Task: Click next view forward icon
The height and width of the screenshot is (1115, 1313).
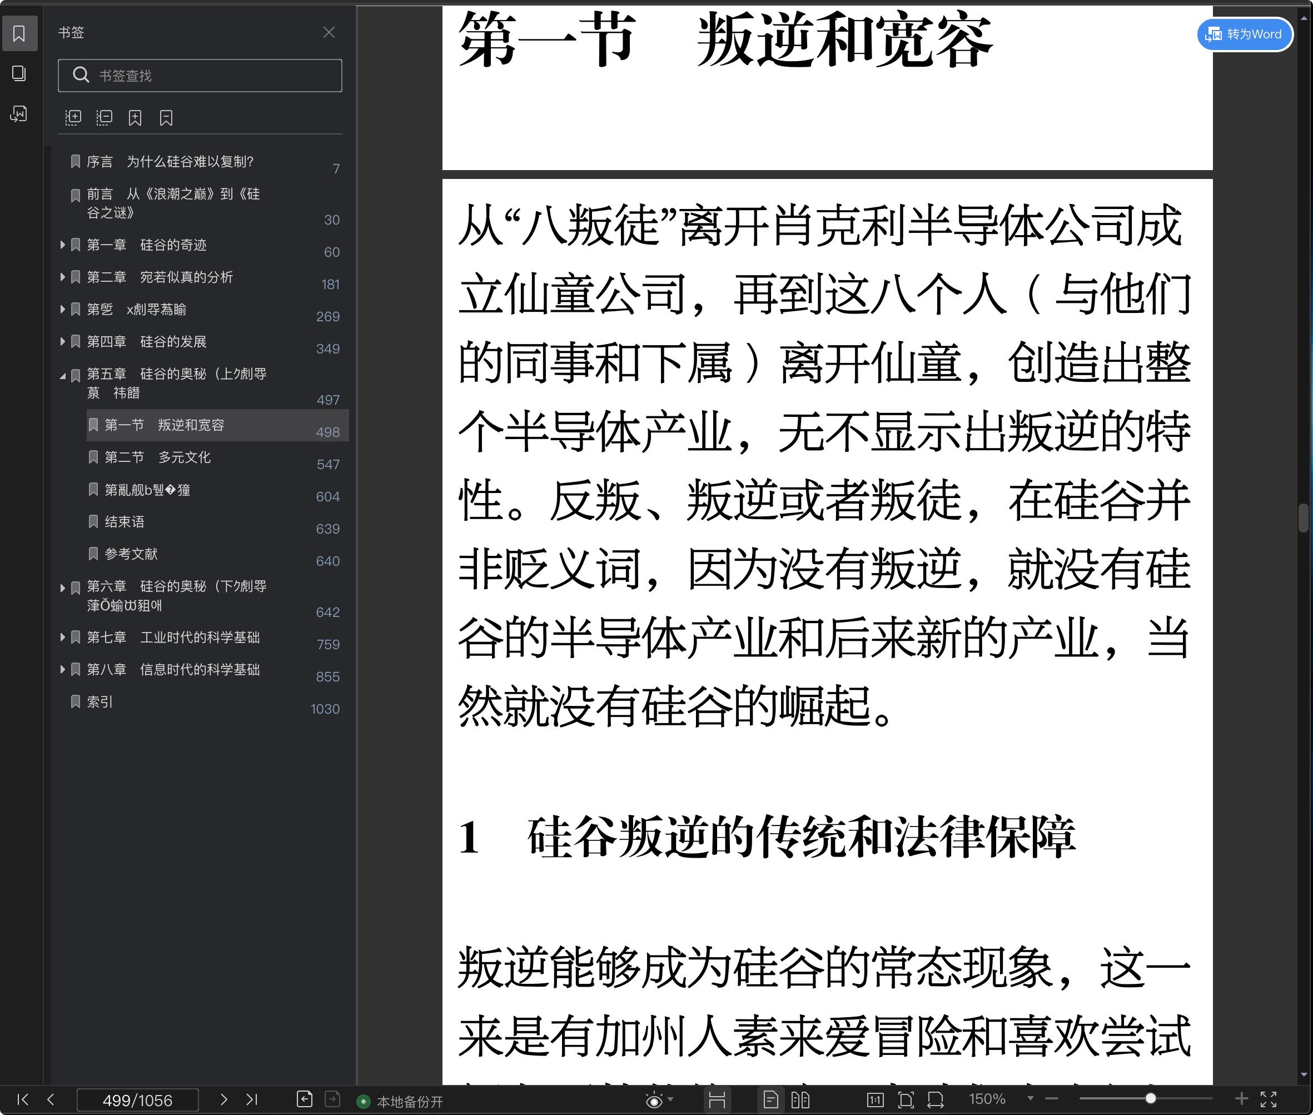Action: 332,1100
